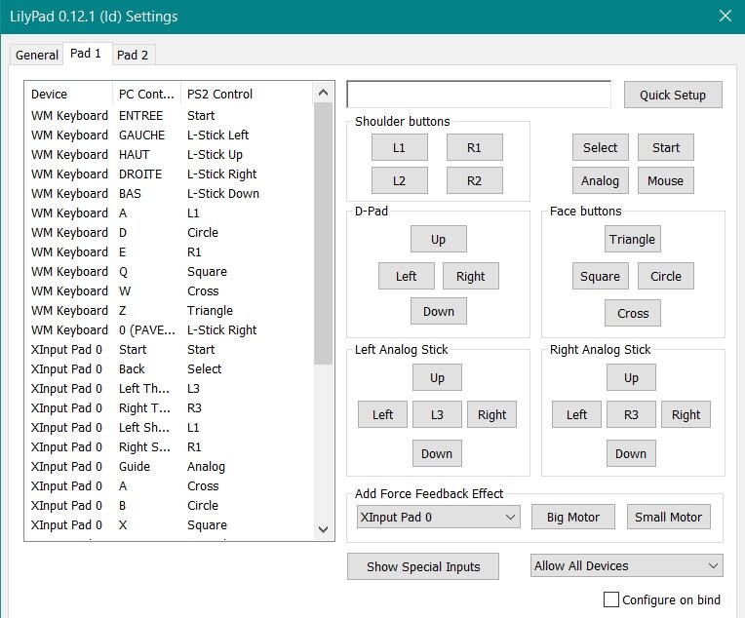
Task: Click the bindings list scroll down arrow
Action: (x=323, y=529)
